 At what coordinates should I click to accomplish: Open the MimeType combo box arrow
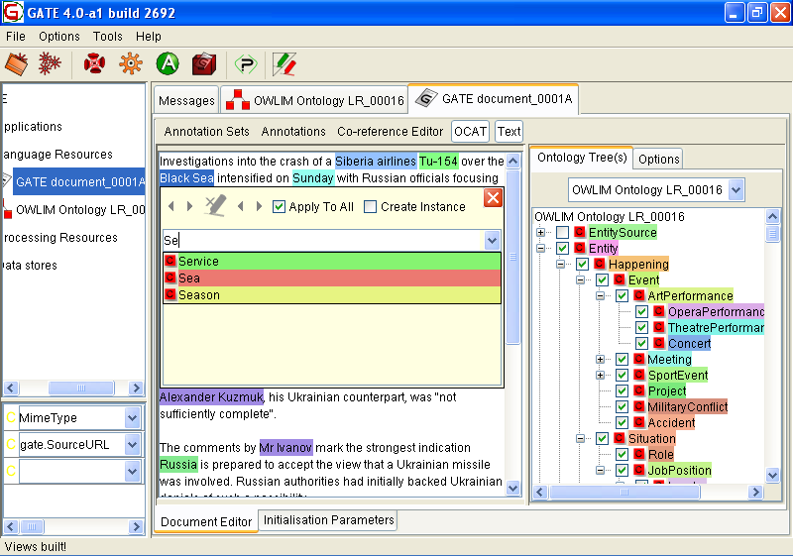point(133,418)
